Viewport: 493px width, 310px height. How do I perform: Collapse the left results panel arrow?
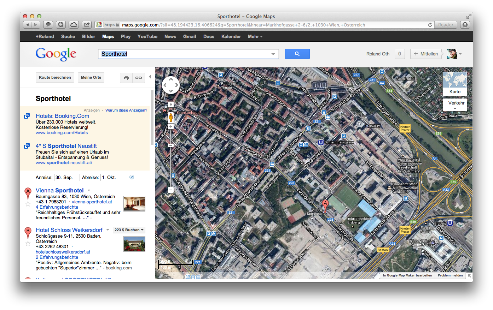pyautogui.click(x=150, y=77)
